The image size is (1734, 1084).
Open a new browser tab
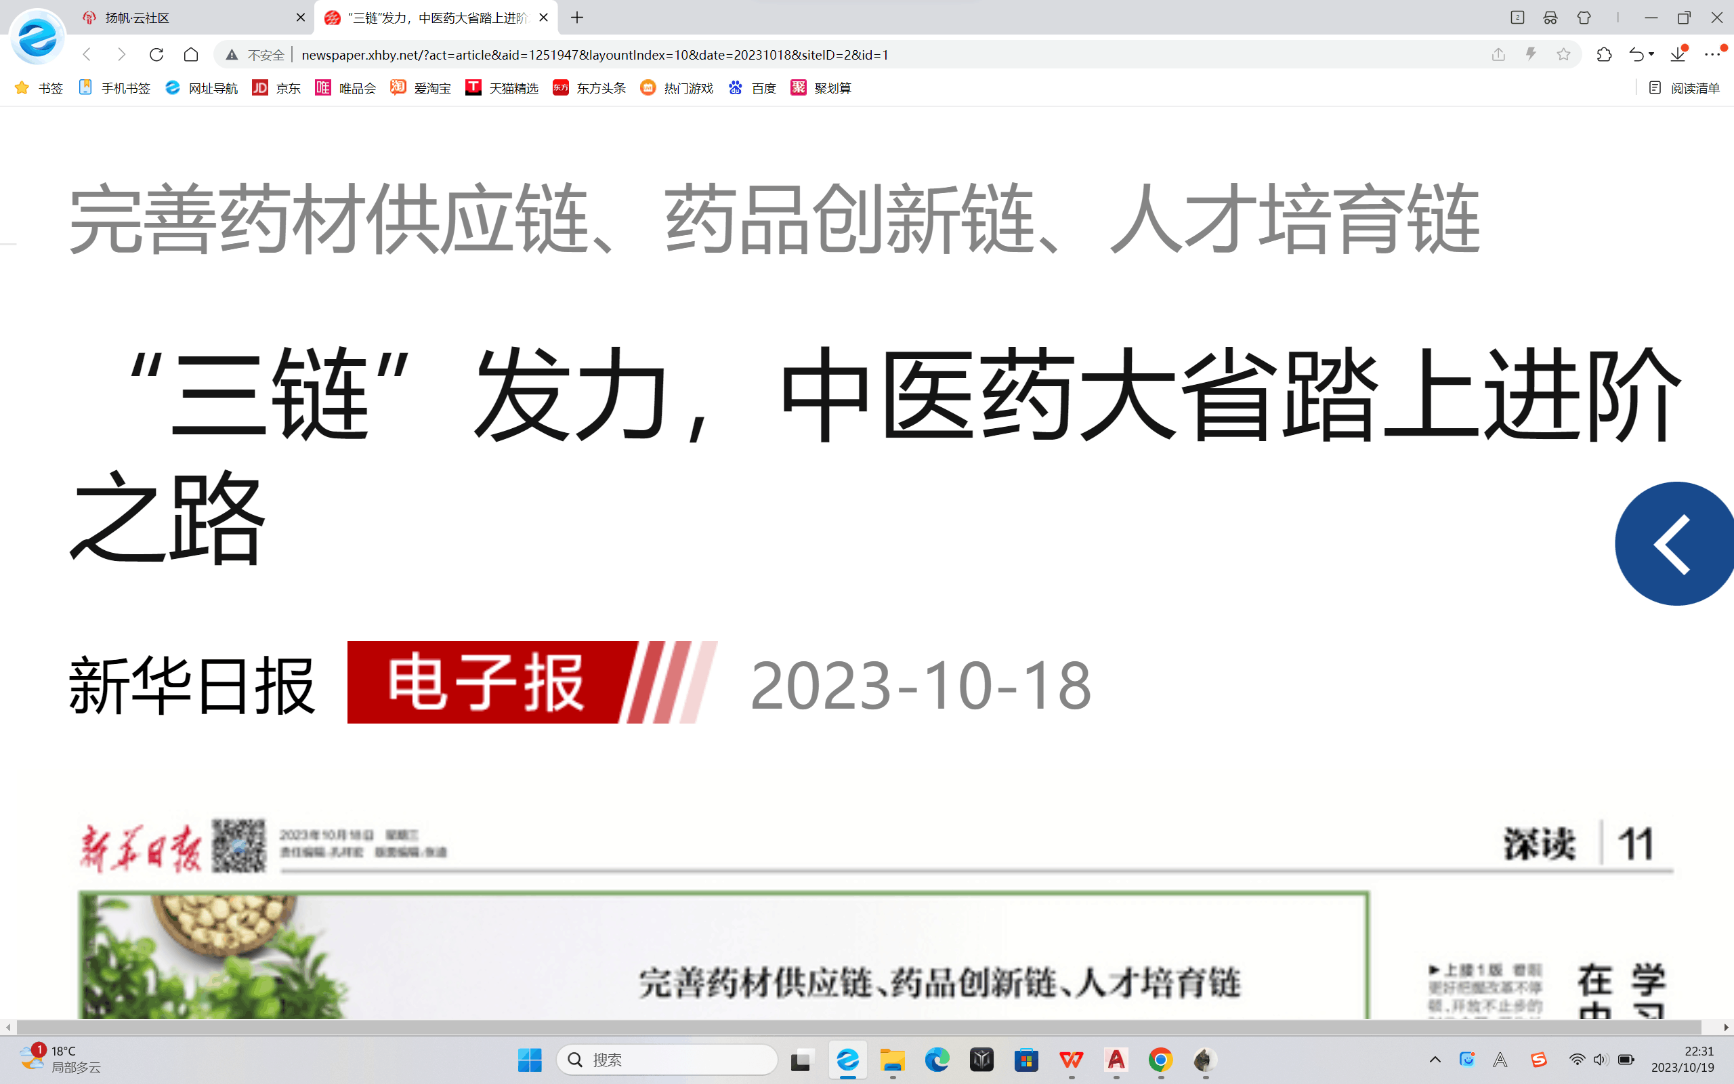(577, 17)
